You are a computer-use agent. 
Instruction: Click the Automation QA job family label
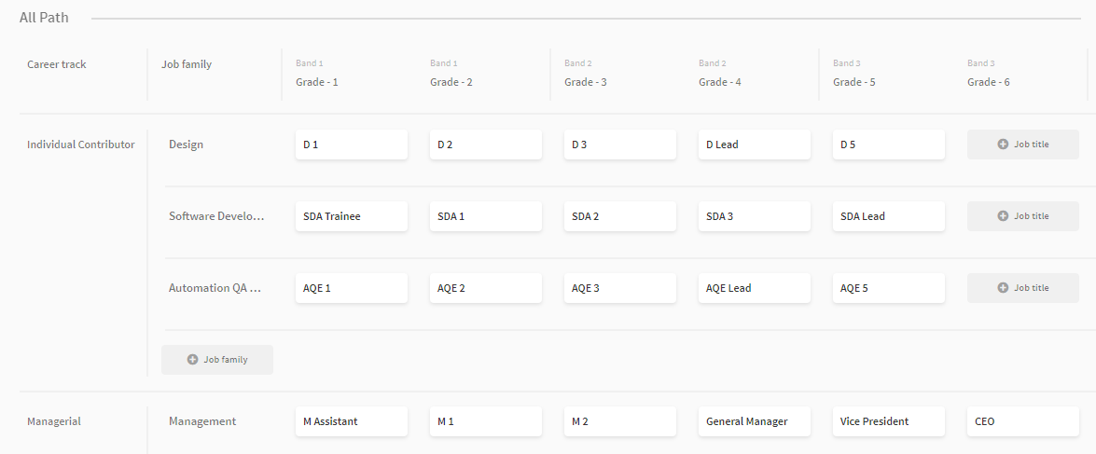(x=215, y=288)
